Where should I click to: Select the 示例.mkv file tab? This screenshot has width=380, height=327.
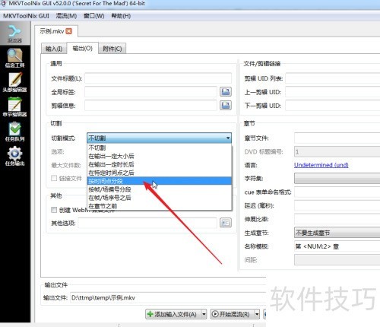52,31
